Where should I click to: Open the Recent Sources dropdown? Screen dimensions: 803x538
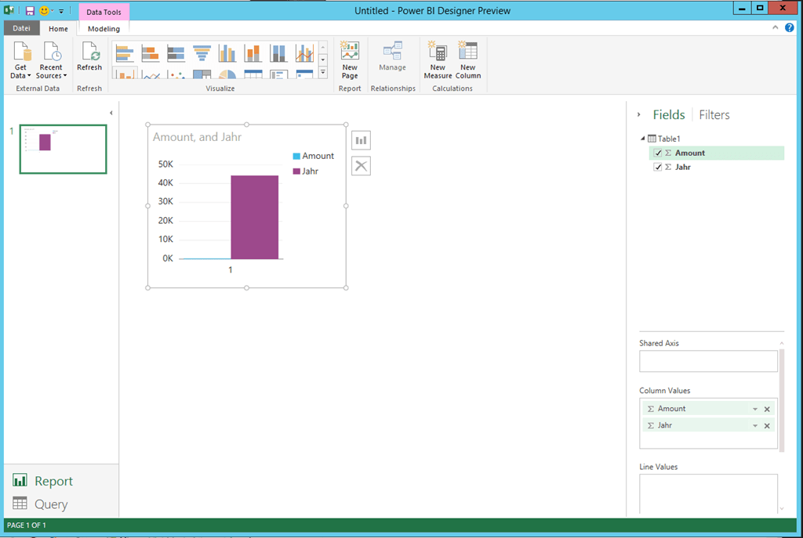51,60
